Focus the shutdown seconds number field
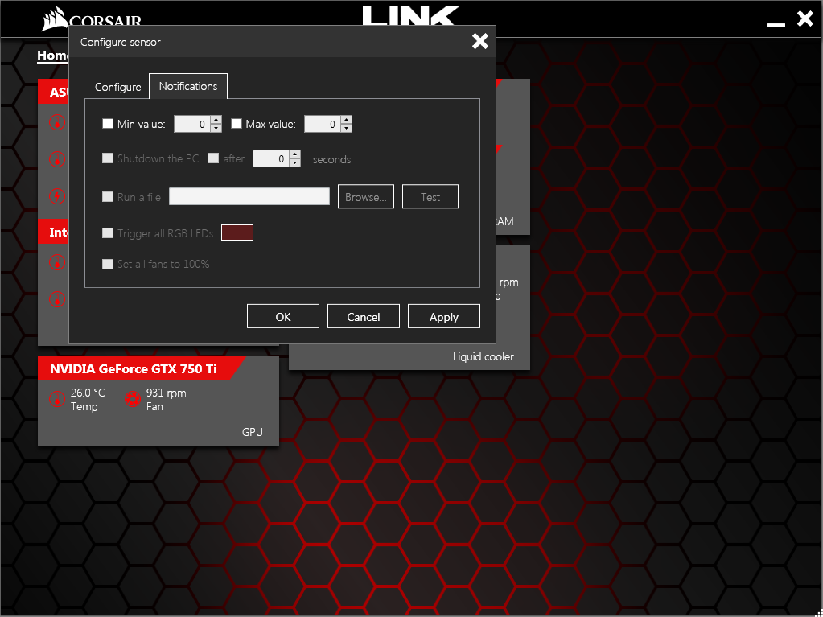This screenshot has height=617, width=823. 271,159
